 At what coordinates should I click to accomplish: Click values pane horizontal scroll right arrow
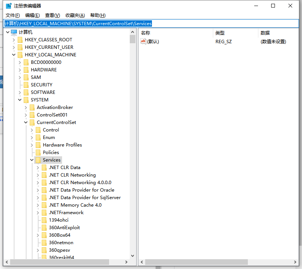295,262
